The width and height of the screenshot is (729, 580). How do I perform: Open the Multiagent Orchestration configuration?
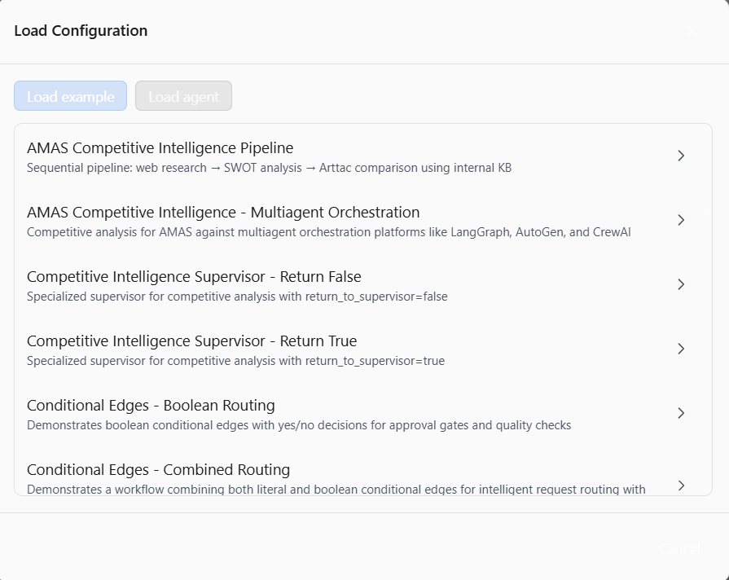tap(223, 213)
